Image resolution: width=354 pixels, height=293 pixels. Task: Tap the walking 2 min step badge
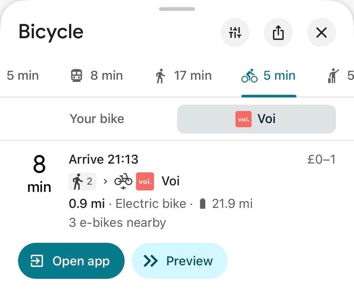tap(83, 181)
